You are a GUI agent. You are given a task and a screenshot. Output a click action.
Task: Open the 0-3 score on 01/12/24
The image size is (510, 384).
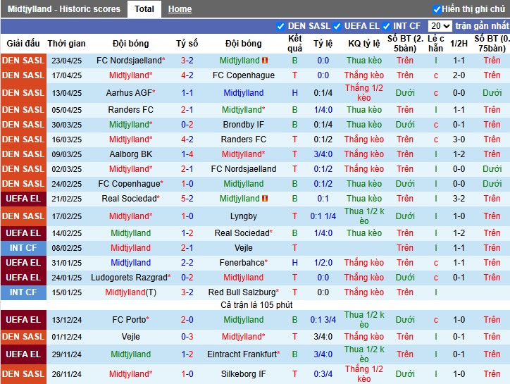click(x=187, y=337)
